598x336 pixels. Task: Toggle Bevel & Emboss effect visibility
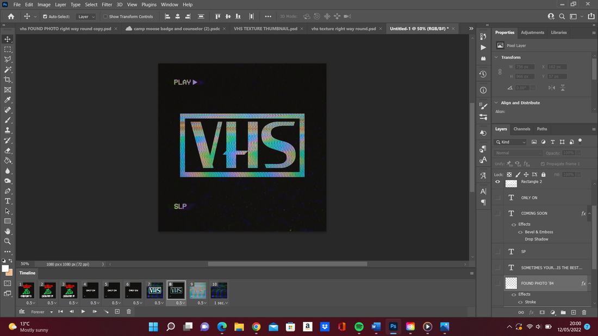tap(520, 232)
